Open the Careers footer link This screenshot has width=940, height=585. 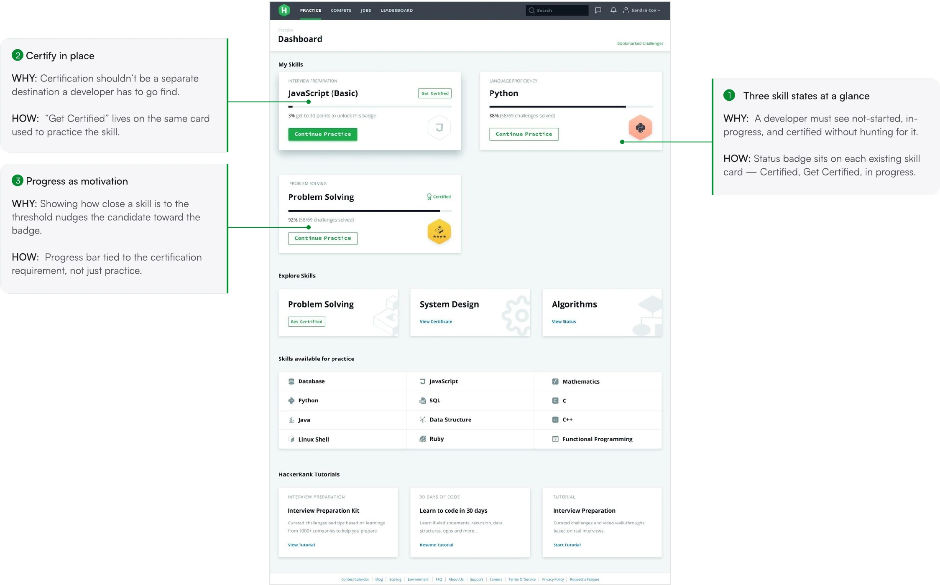coord(496,580)
